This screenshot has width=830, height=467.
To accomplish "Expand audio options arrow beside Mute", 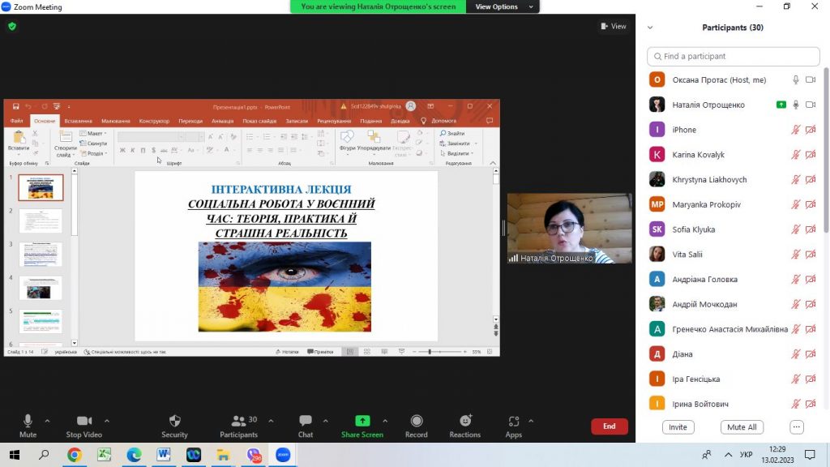I will [48, 421].
